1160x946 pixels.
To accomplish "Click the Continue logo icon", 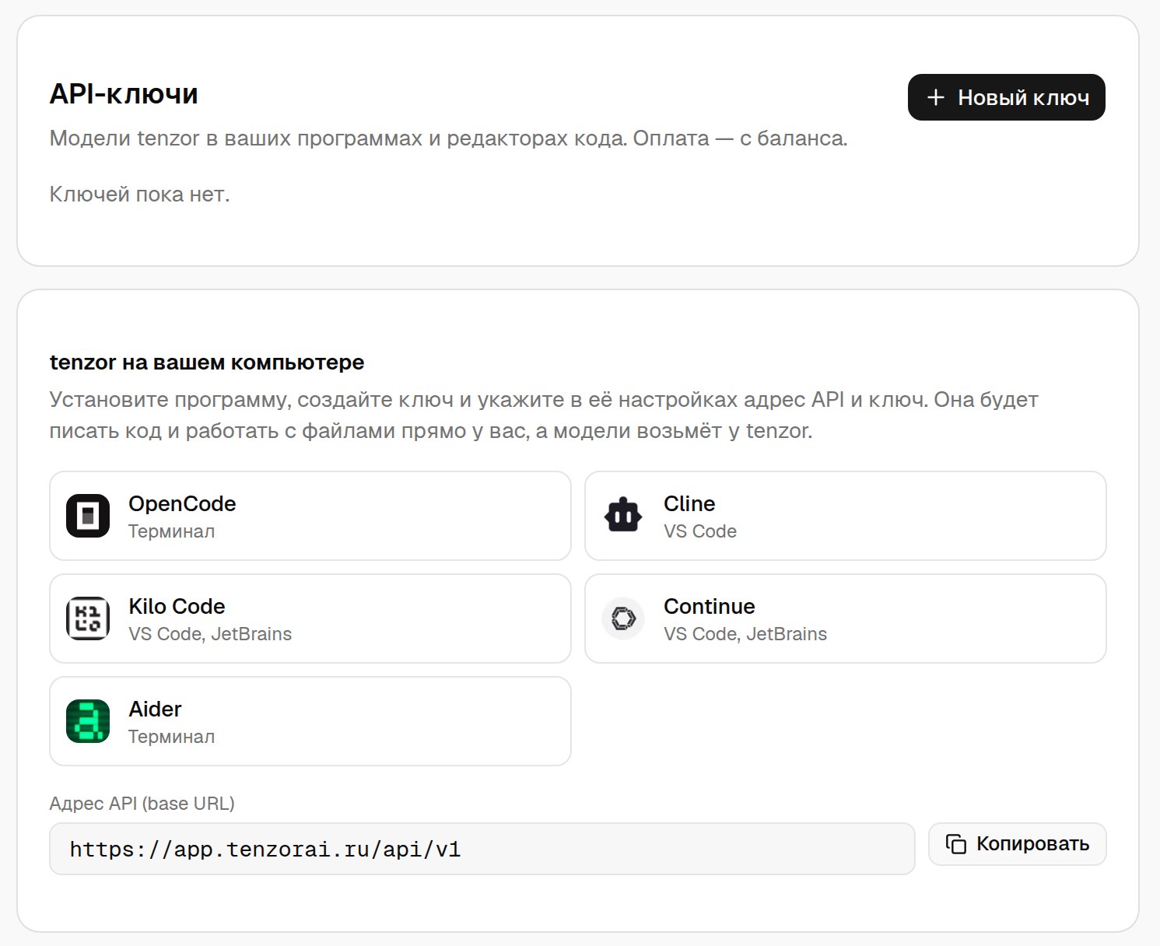I will pos(623,618).
